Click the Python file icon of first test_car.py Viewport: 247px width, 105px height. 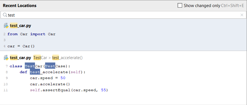pos(6,26)
